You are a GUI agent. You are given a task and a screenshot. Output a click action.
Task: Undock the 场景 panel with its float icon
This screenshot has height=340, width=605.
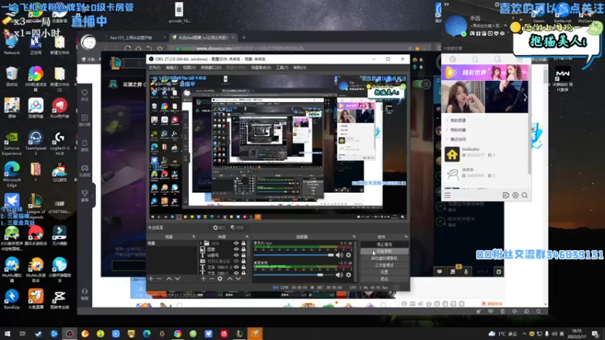tap(194, 236)
